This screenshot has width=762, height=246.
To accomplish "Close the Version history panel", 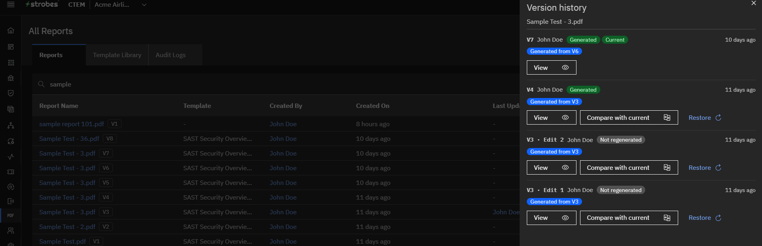I will pyautogui.click(x=754, y=3).
